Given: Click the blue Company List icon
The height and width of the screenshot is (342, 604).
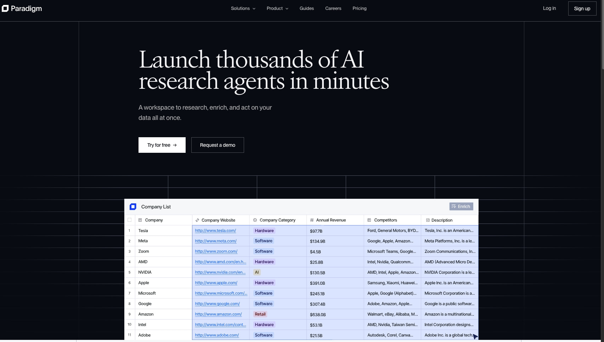Looking at the screenshot, I should coord(133,207).
